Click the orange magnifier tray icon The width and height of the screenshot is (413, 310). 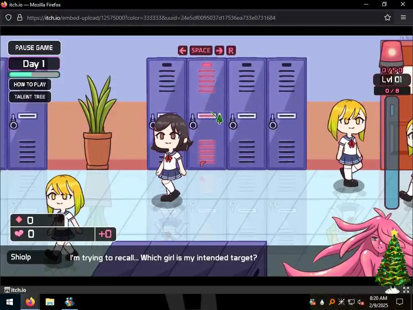pos(332,302)
